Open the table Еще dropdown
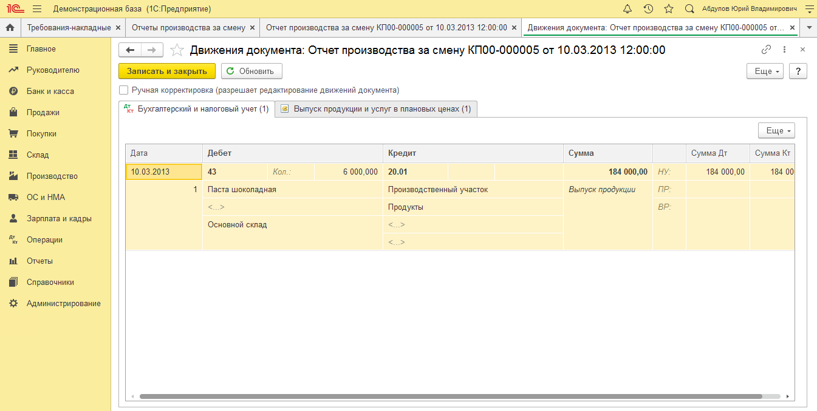 (x=776, y=130)
